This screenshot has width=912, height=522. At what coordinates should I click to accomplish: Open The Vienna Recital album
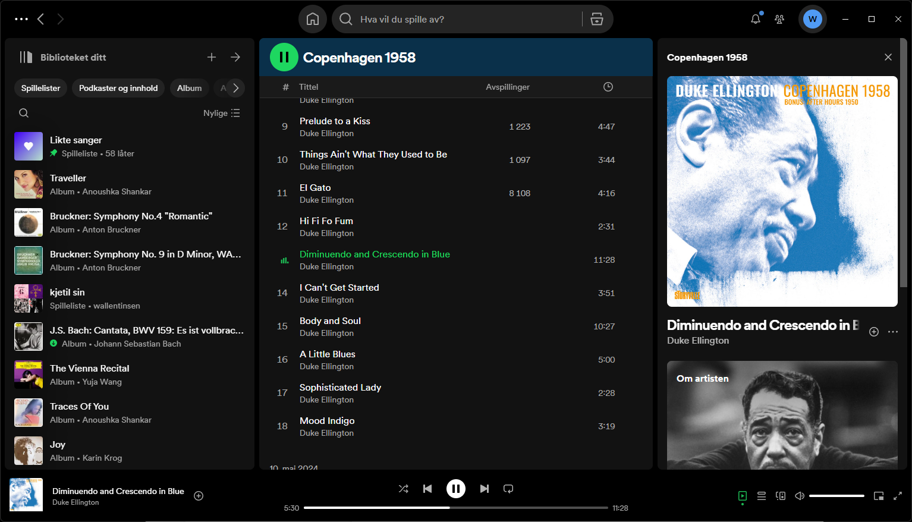click(x=130, y=375)
